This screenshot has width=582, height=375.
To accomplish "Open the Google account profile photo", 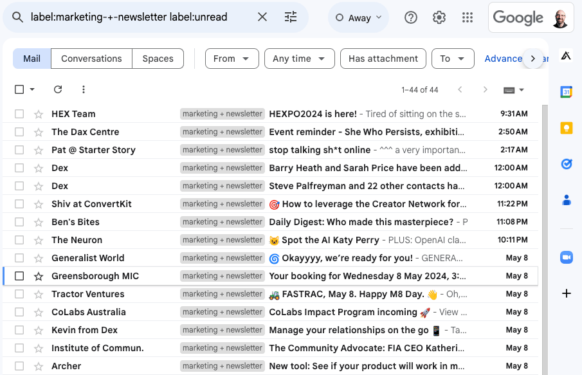I will pos(559,17).
